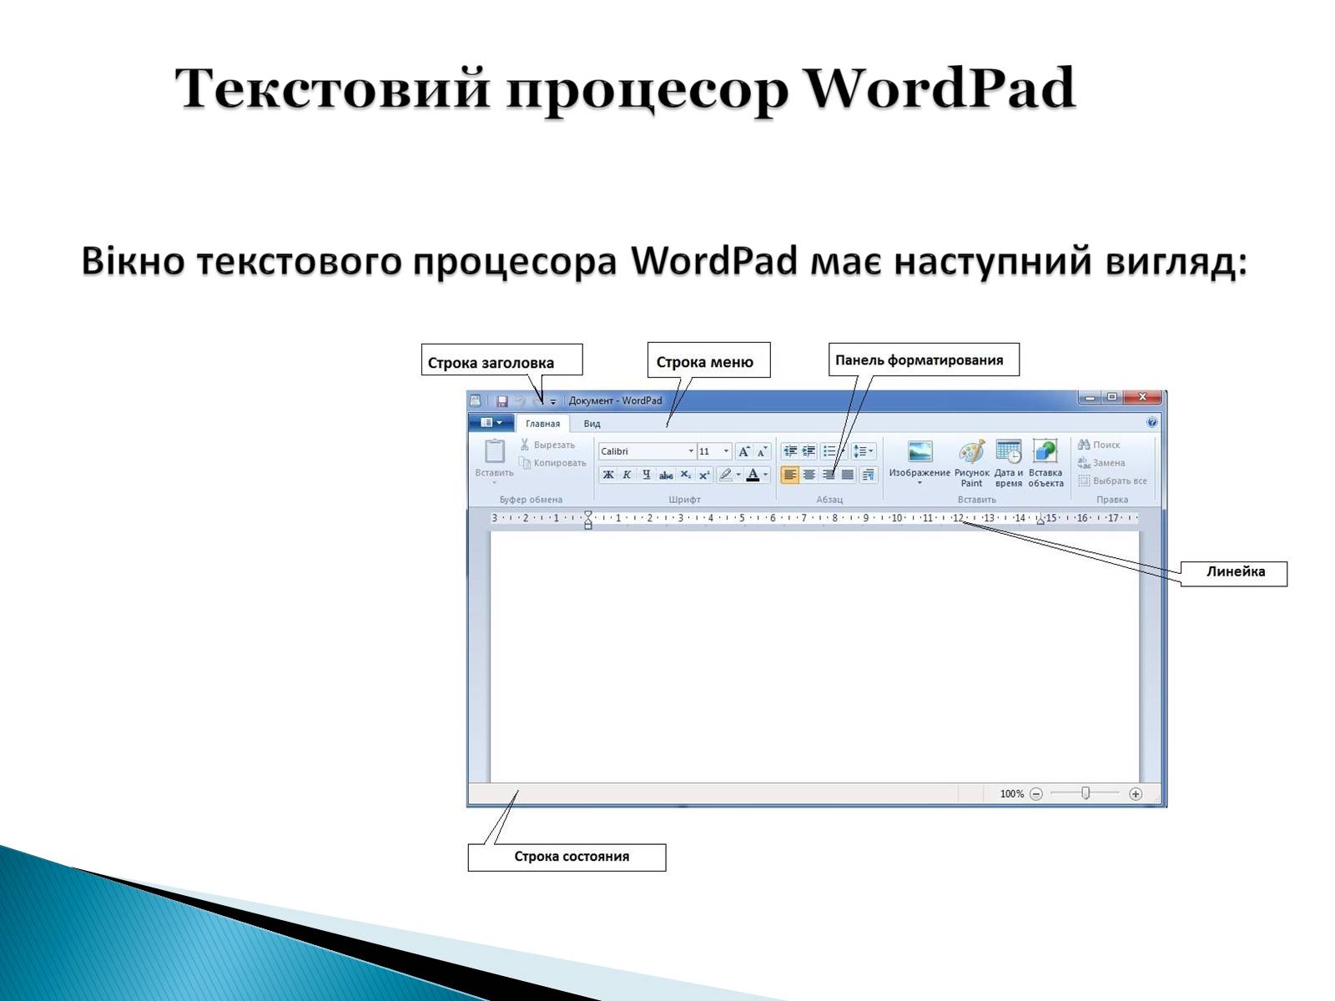Image resolution: width=1335 pixels, height=1001 pixels.
Task: Click the Increase Indent icon
Action: coord(809,451)
